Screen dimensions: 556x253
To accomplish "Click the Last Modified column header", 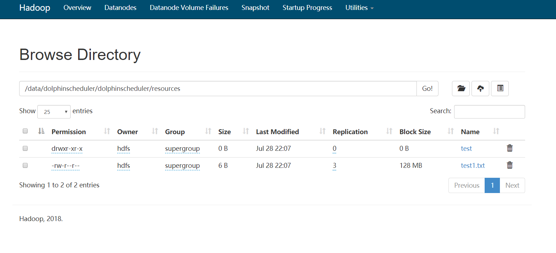I will click(x=277, y=132).
